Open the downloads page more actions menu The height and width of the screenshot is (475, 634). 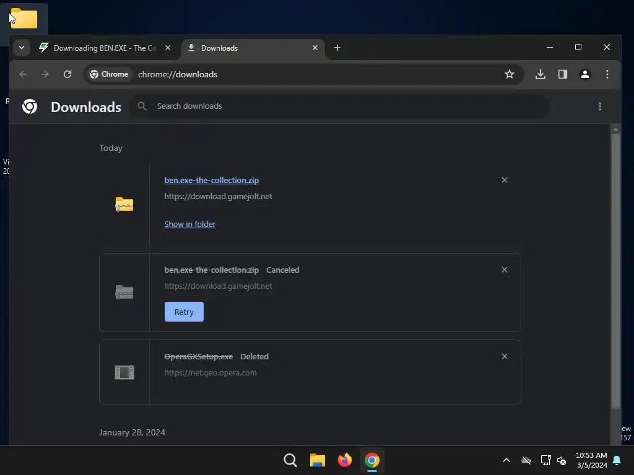point(599,106)
